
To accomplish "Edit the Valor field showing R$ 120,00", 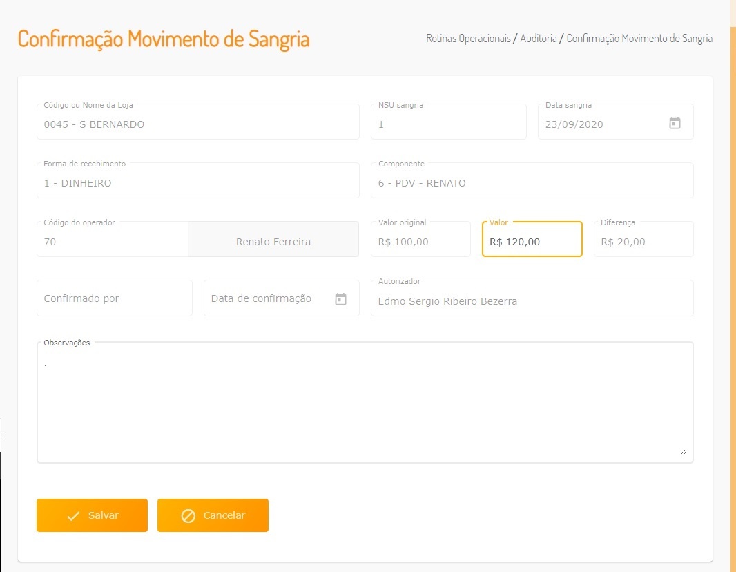I will (532, 242).
